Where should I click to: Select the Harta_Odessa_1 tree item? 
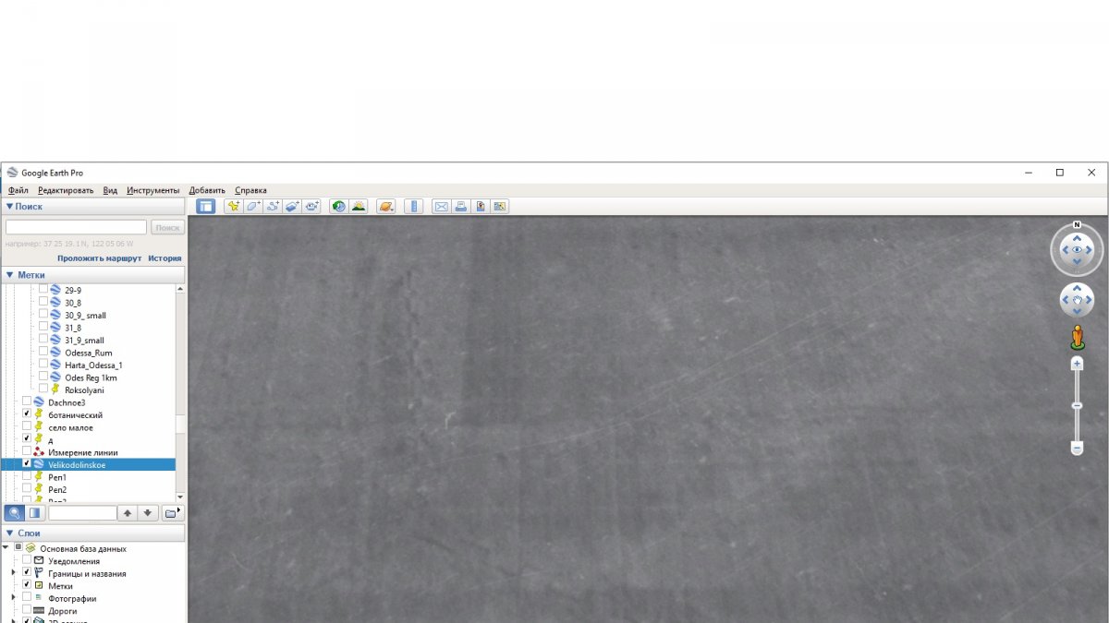click(93, 365)
